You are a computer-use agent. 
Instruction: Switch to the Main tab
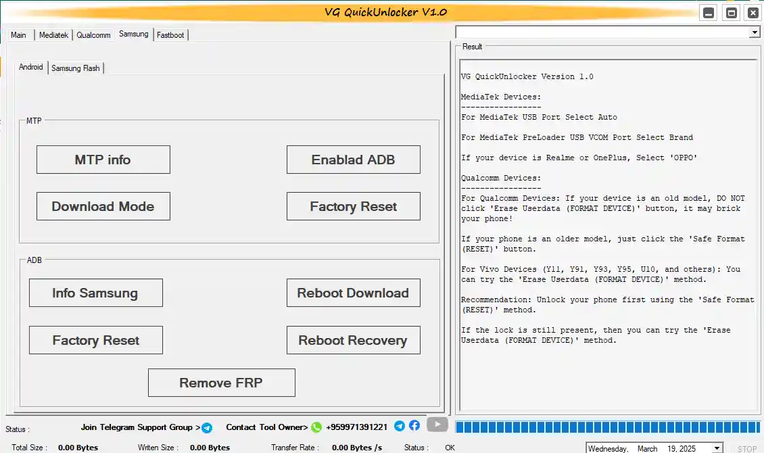coord(18,34)
